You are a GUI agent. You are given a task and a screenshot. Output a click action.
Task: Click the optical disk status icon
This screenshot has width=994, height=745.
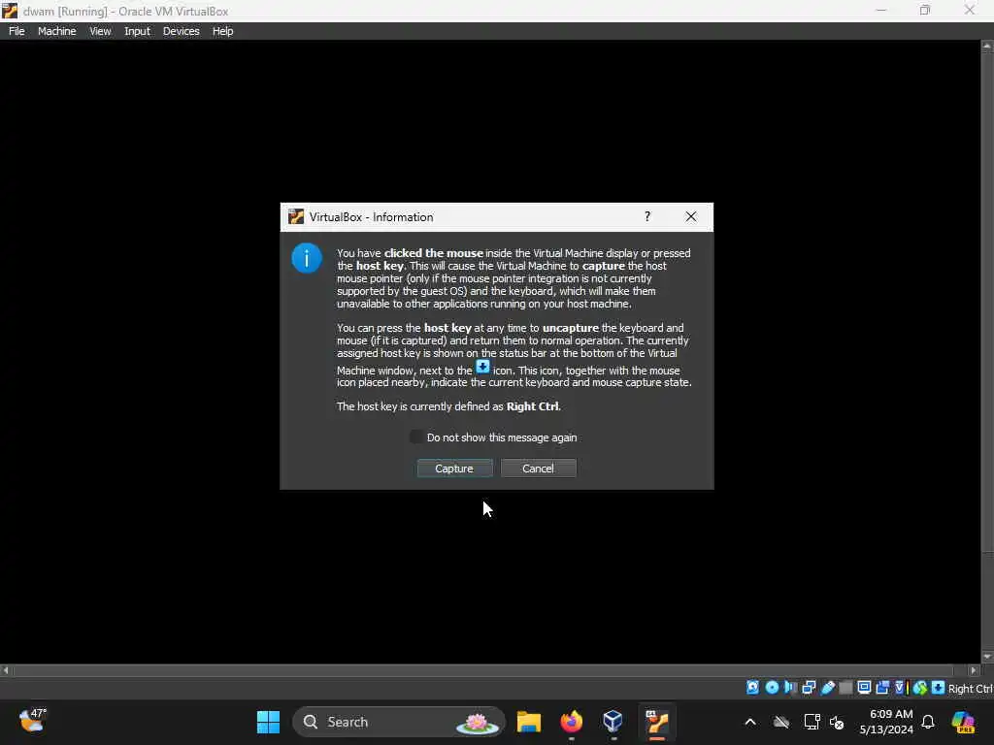tap(772, 688)
